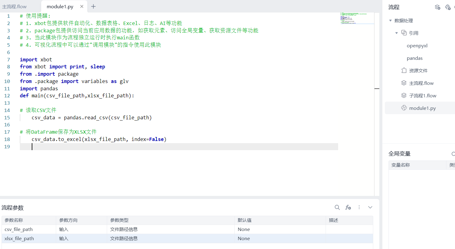
Task: Click the 资源文件 resource folder icon
Action: (404, 70)
